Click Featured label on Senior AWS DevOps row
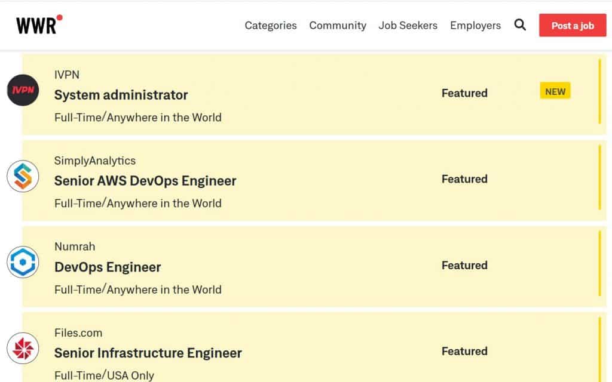The width and height of the screenshot is (612, 382). click(x=464, y=179)
